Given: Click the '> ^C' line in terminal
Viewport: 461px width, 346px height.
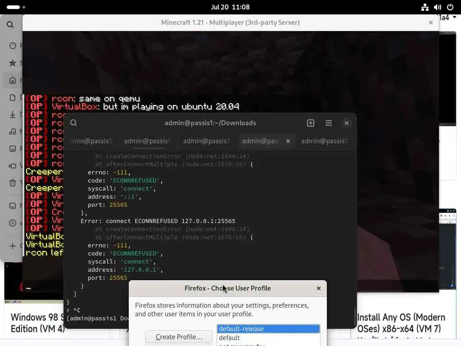Looking at the screenshot, I should (x=73, y=310).
